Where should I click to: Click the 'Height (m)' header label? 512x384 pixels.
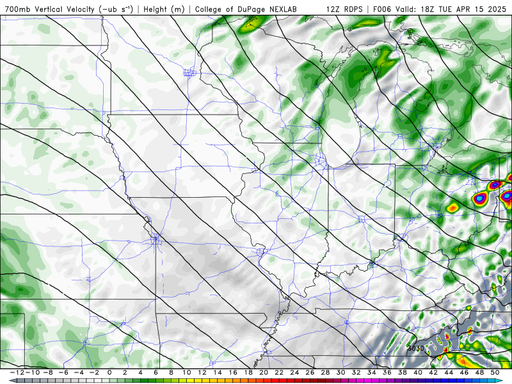(164, 10)
